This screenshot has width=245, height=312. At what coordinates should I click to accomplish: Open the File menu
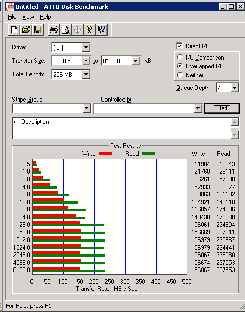pos(12,17)
